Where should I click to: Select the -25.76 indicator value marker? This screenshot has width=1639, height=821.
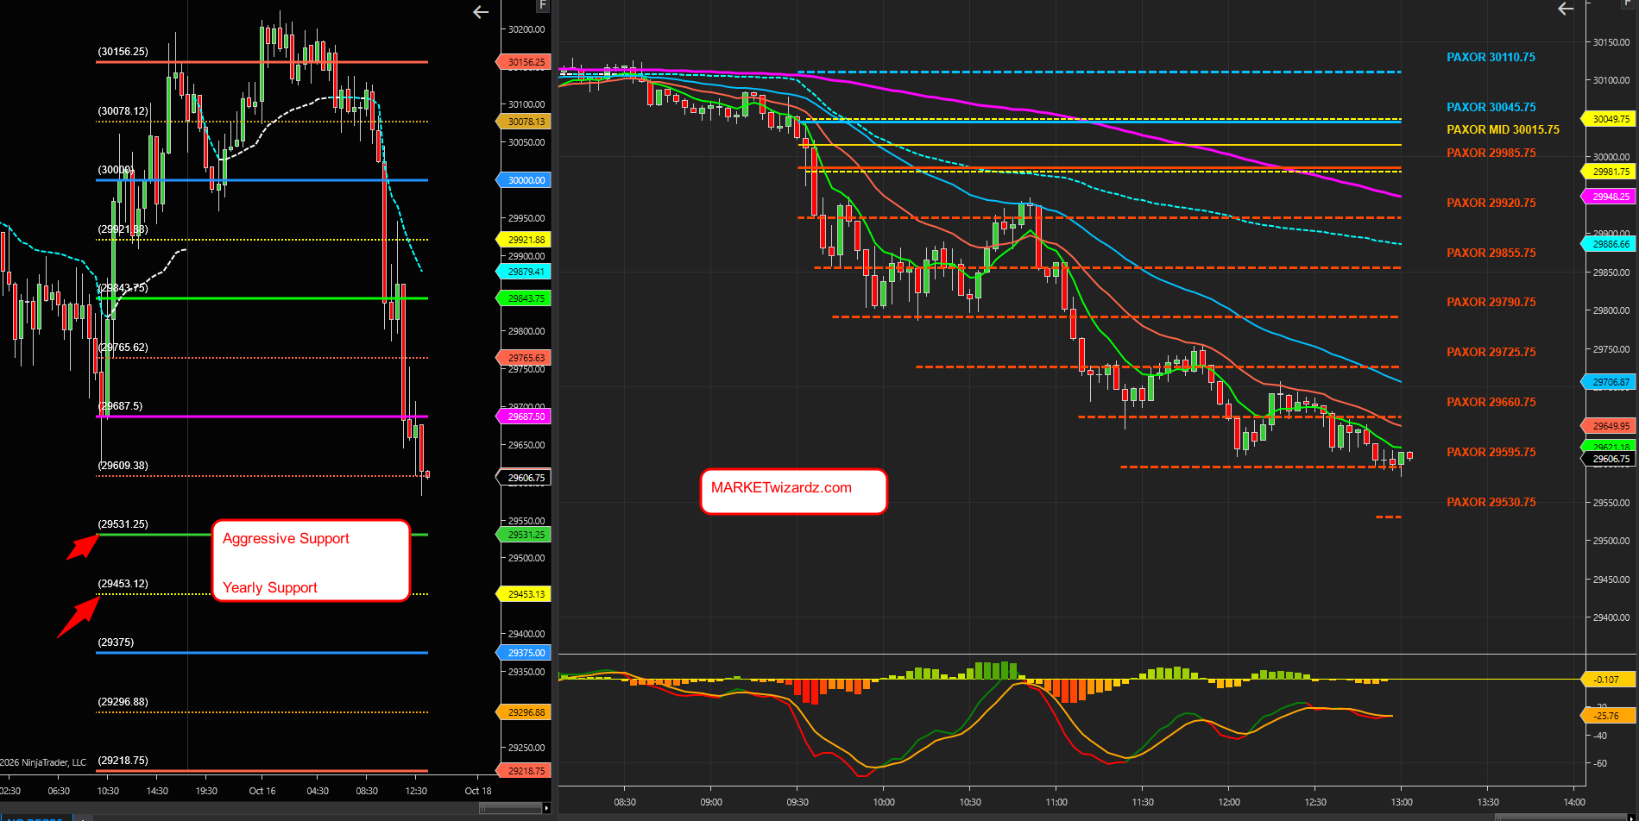coord(1609,716)
